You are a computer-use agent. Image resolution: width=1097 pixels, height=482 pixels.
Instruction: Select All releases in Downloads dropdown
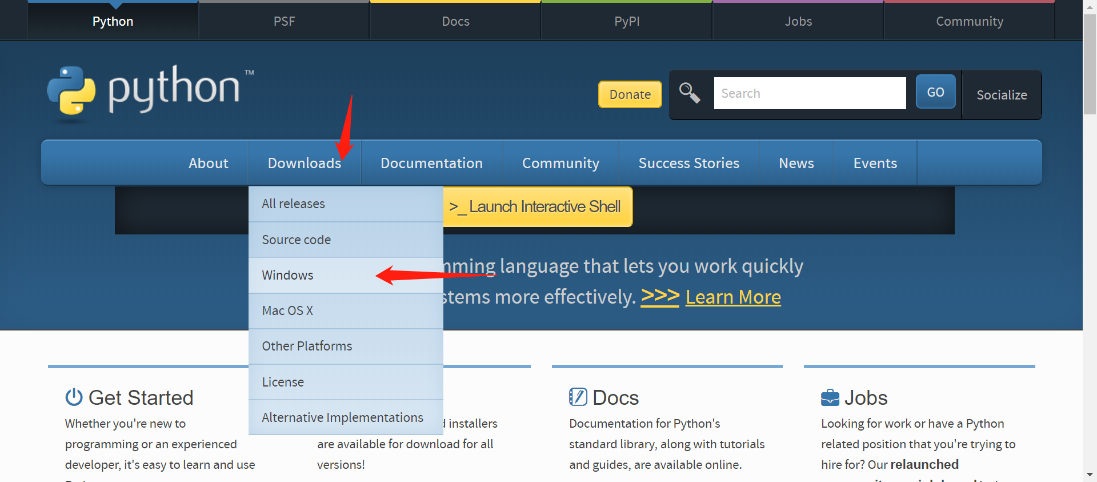346,204
